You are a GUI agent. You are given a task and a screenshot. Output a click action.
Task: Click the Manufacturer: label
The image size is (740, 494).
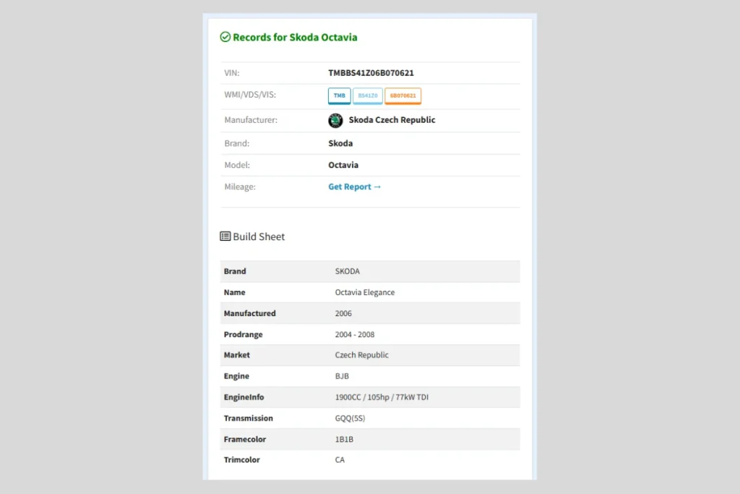click(x=251, y=120)
